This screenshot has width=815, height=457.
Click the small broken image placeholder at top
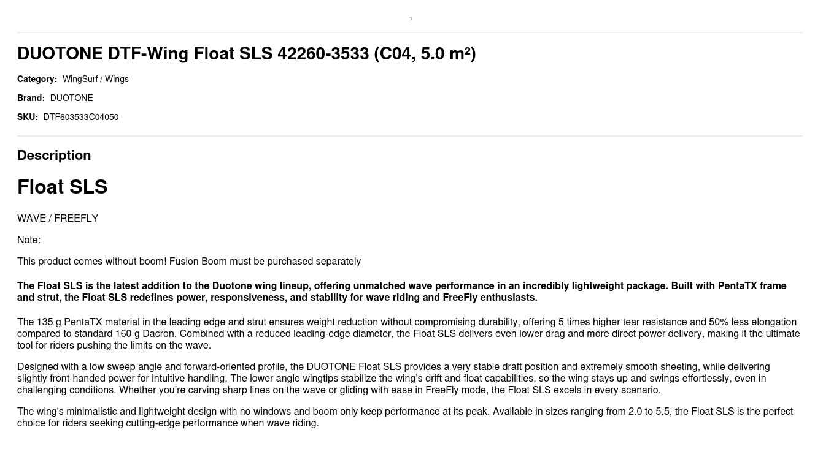[410, 19]
